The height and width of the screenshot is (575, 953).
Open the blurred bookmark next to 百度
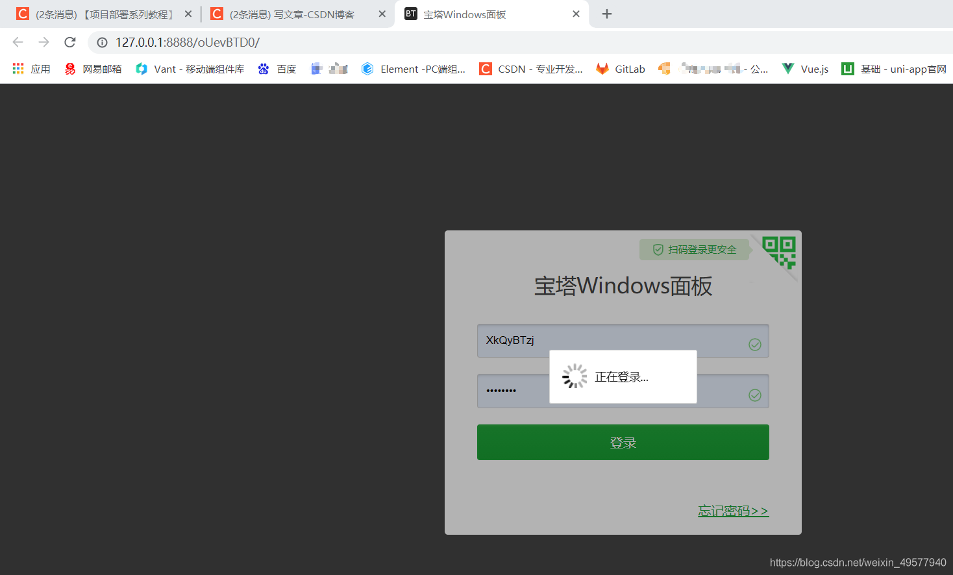[329, 69]
